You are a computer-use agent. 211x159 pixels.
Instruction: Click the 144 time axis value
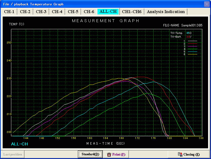[x=26, y=138]
